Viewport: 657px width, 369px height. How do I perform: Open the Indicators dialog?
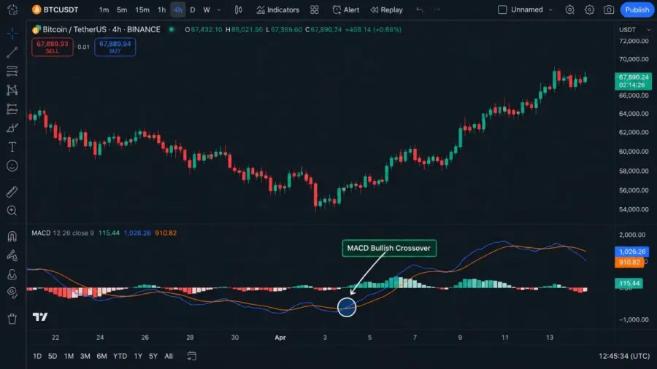click(278, 9)
